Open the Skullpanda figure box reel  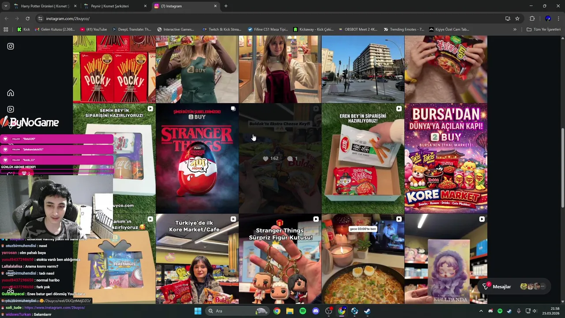[x=446, y=259]
